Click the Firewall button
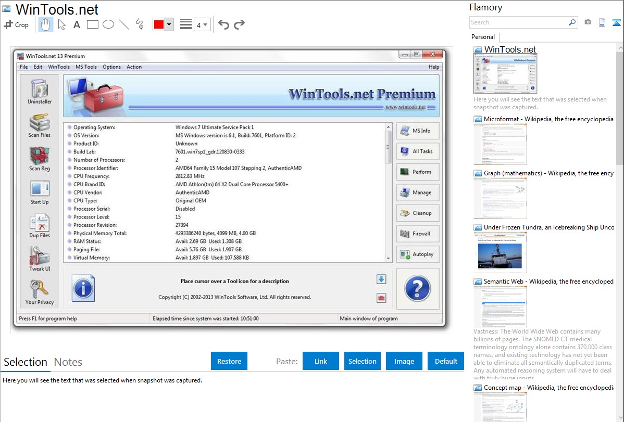Image resolution: width=624 pixels, height=422 pixels. click(417, 234)
